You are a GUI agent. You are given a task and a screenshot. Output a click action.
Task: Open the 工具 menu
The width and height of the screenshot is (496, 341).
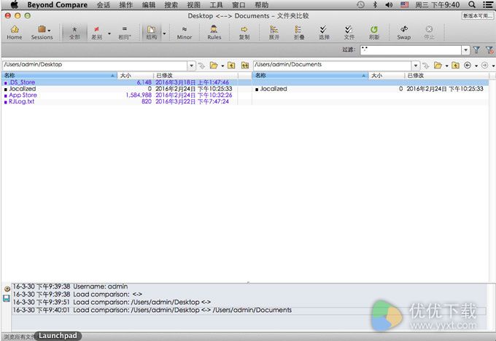click(x=217, y=5)
